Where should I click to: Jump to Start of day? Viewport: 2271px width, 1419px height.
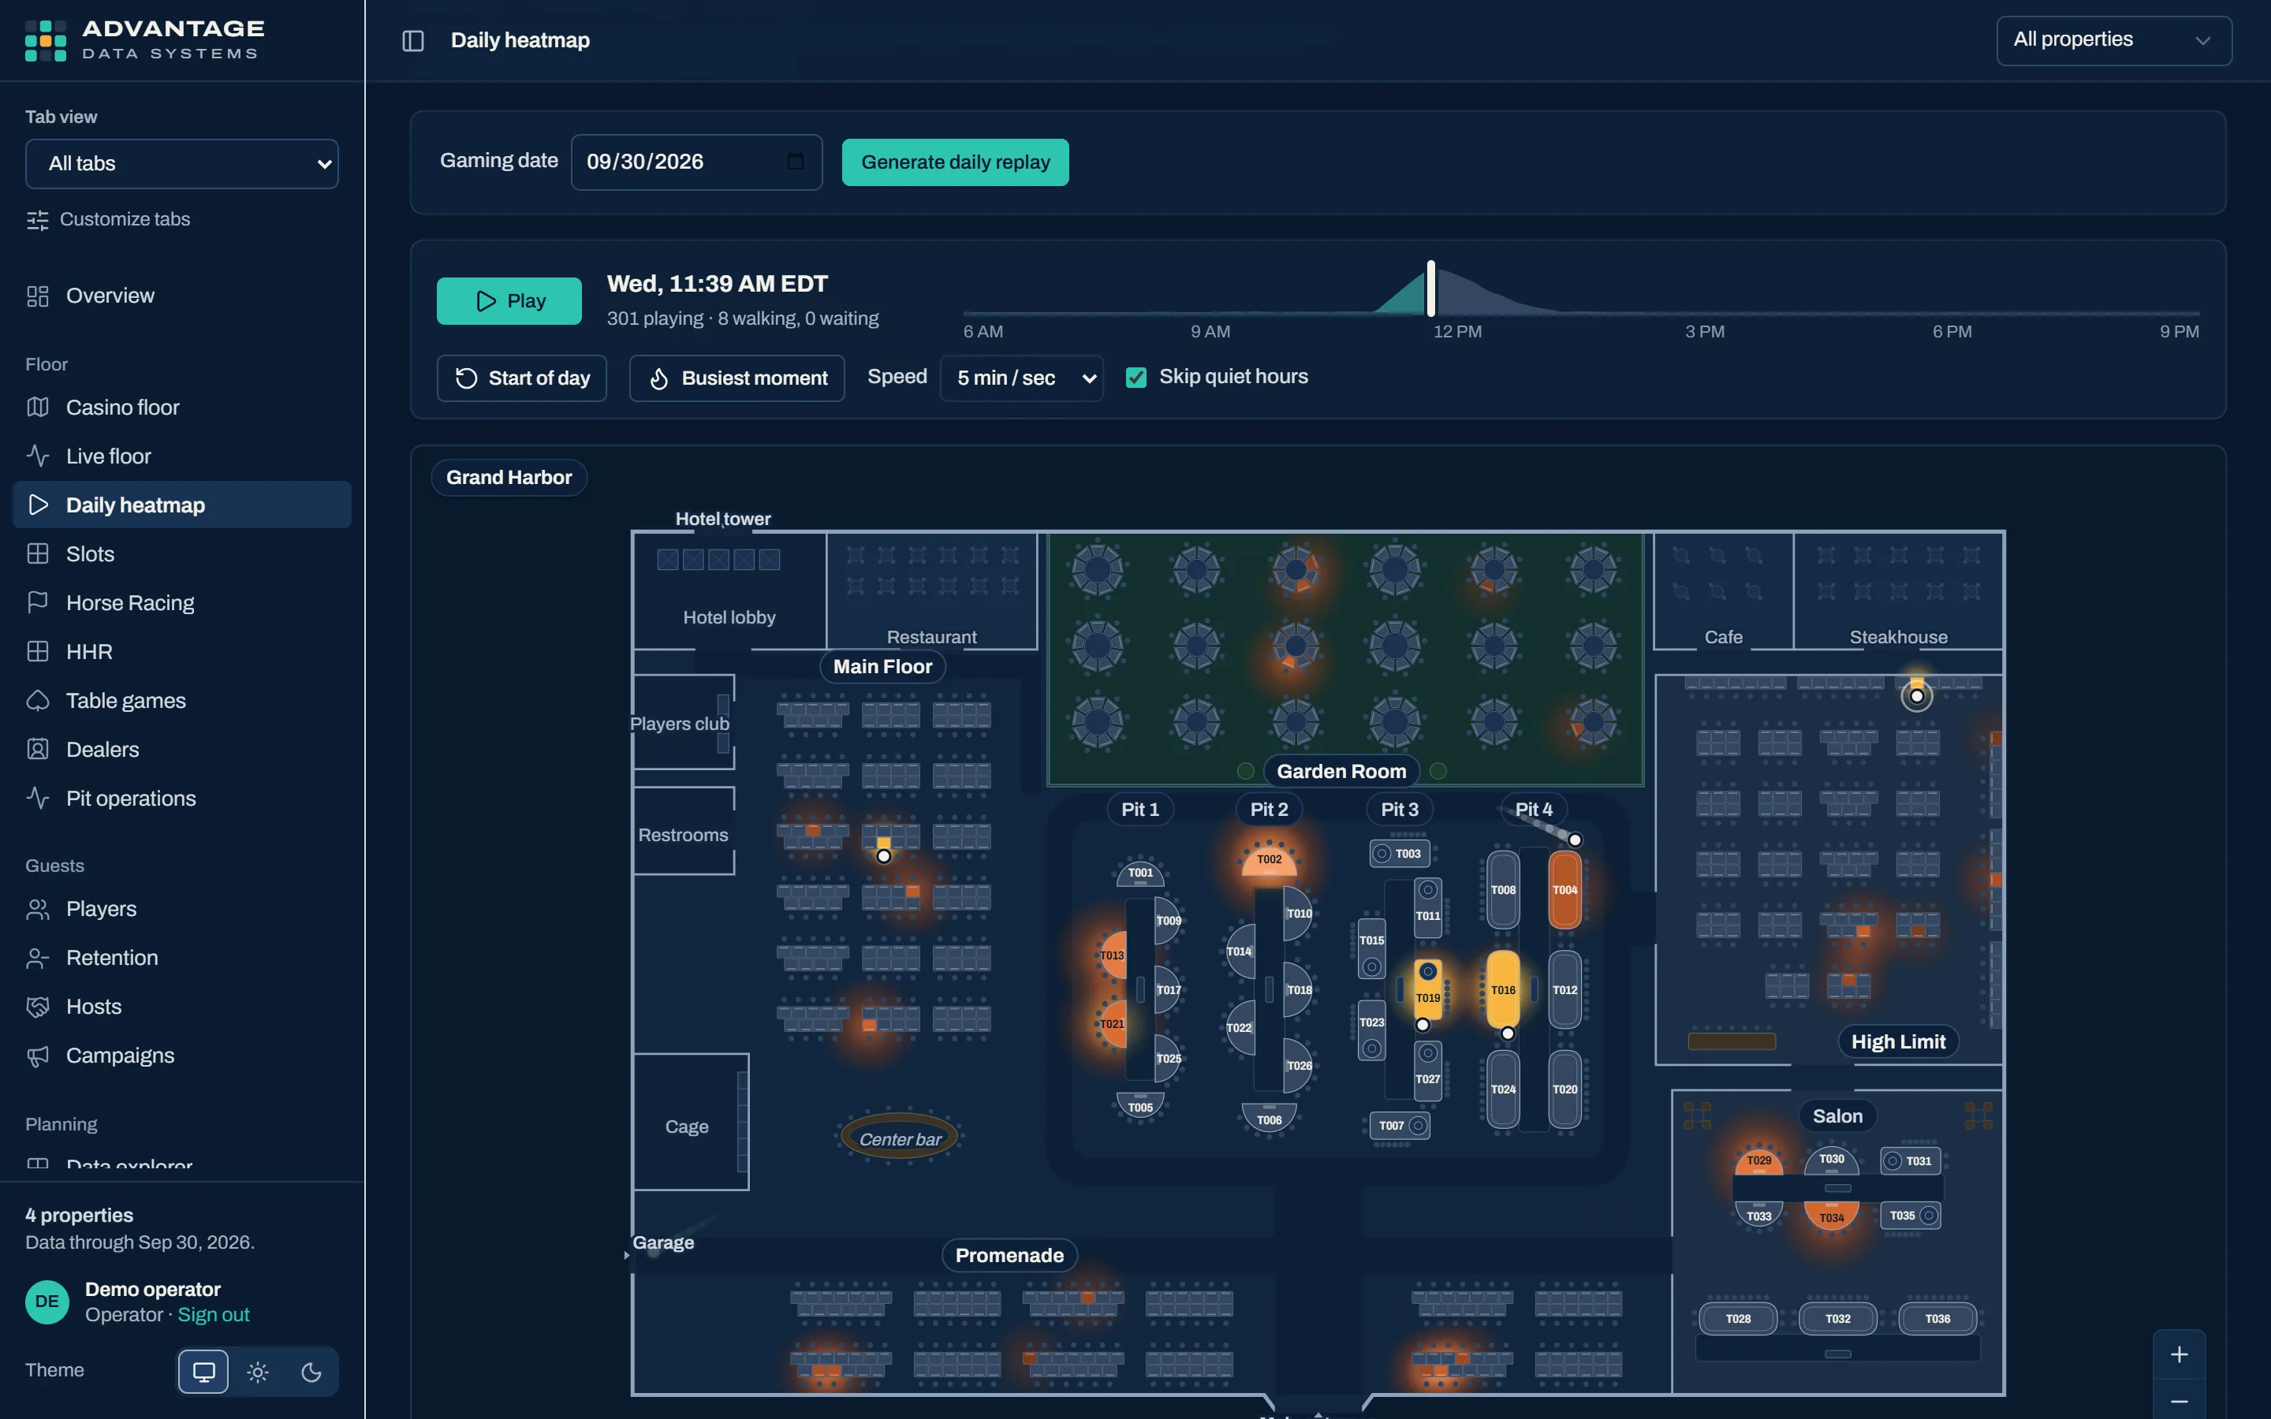[x=522, y=378]
